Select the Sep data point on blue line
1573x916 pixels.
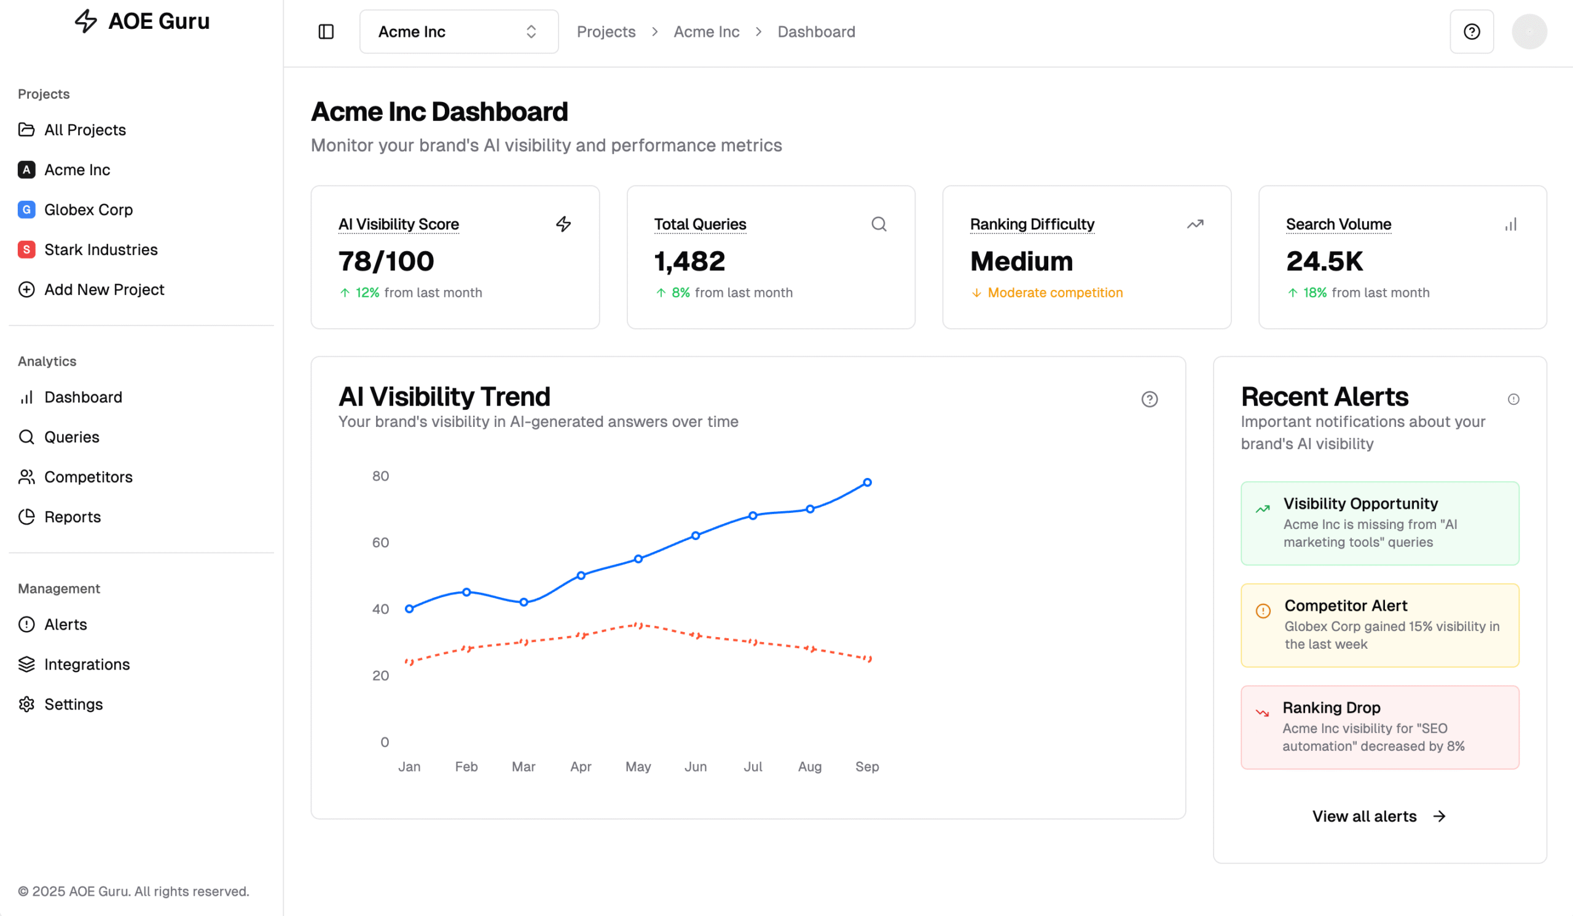(867, 482)
